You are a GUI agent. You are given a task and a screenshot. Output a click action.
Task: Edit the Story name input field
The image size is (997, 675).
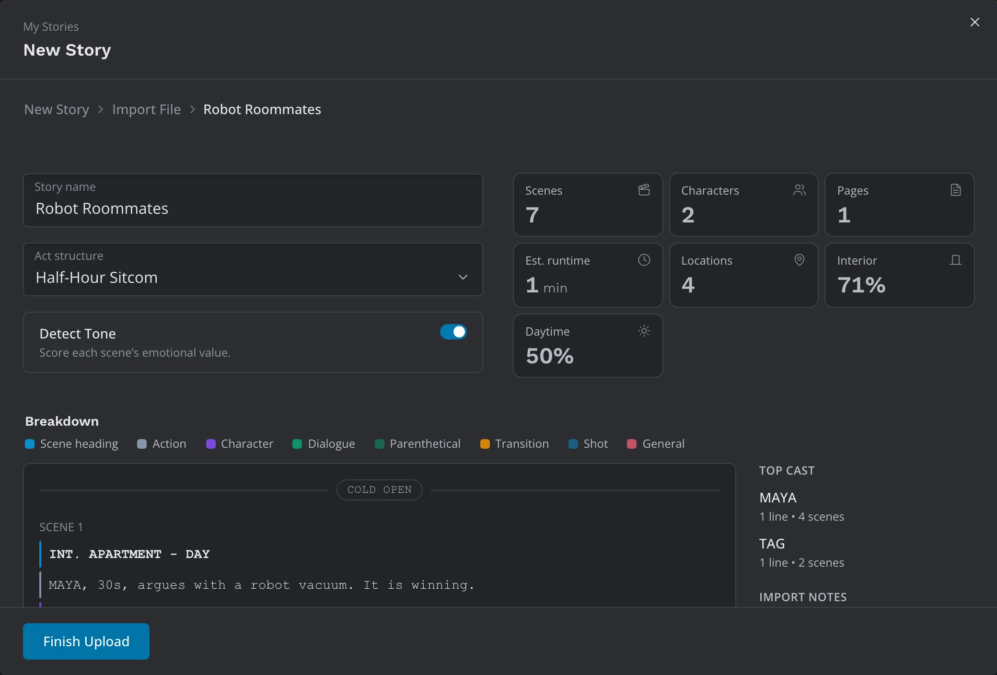(253, 200)
